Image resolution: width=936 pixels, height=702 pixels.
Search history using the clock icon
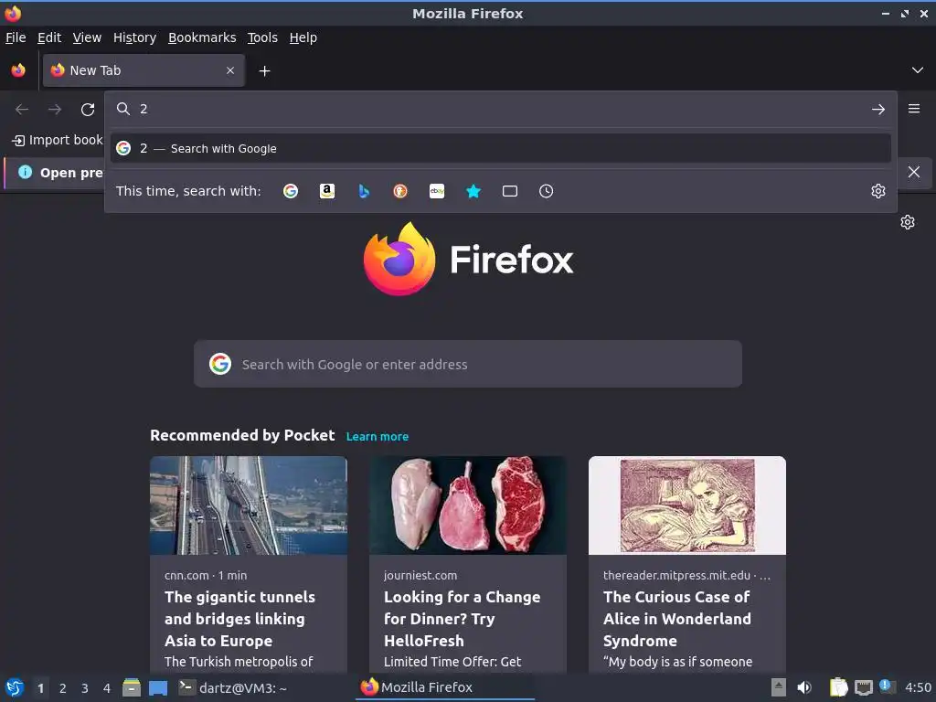547,191
